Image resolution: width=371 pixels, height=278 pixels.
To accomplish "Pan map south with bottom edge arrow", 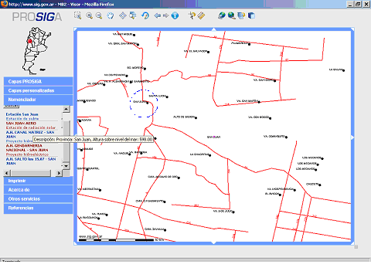I will (x=214, y=242).
